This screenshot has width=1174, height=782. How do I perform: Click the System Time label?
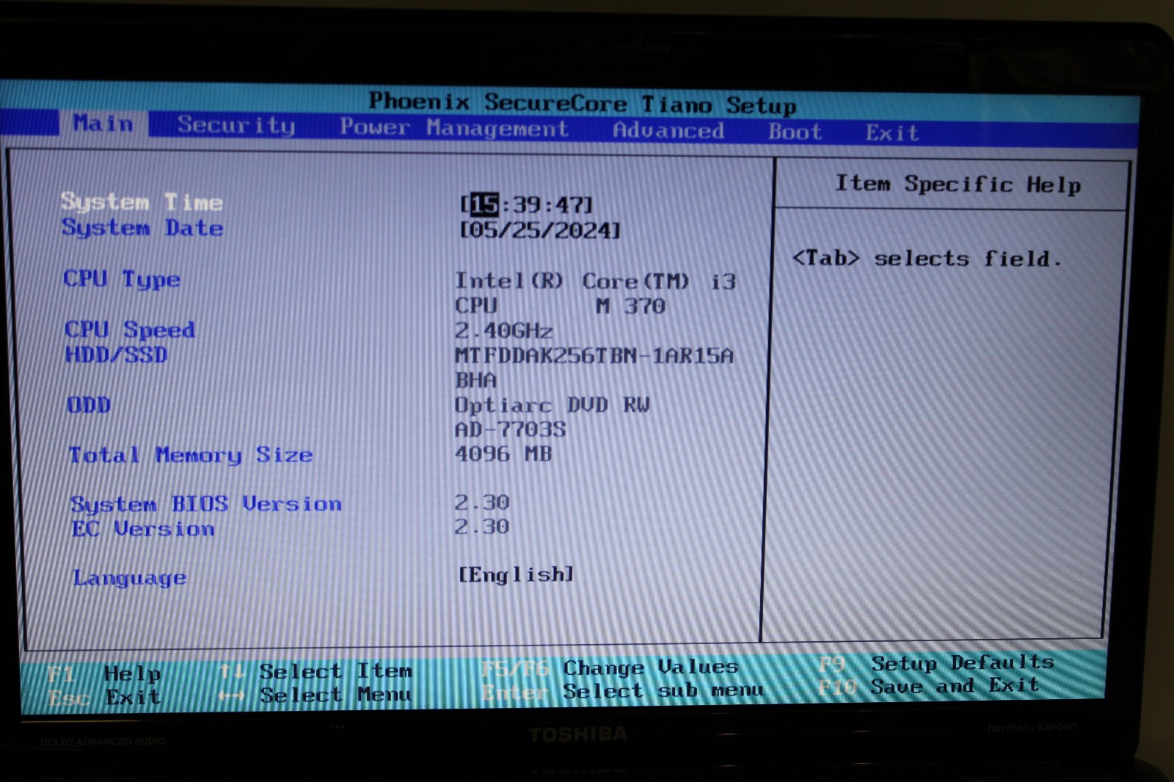tap(142, 202)
